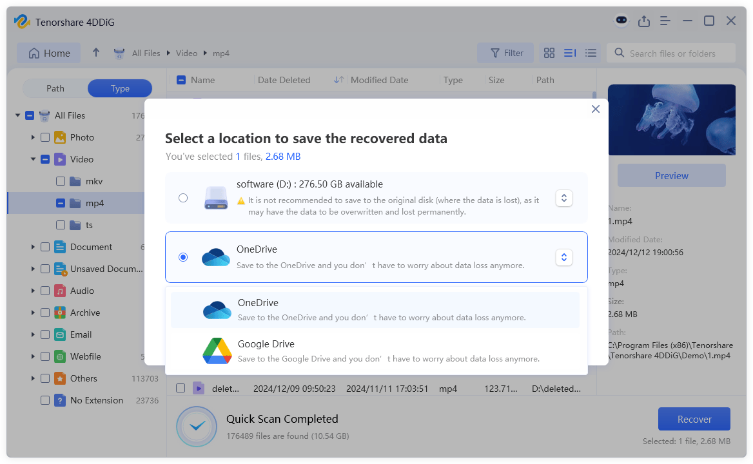753x464 pixels.
Task: Select the Type tab
Action: [x=120, y=88]
